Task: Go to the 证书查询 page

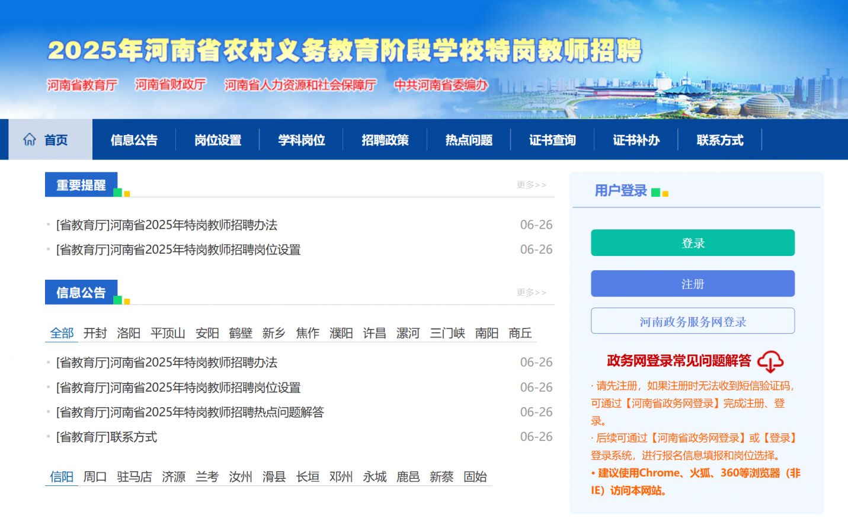Action: point(552,140)
